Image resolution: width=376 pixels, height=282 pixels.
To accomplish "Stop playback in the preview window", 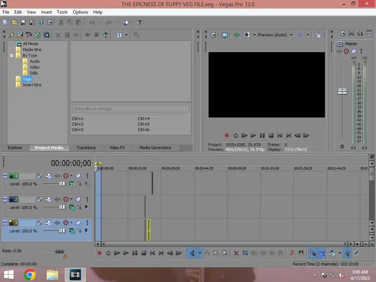I will click(271, 135).
